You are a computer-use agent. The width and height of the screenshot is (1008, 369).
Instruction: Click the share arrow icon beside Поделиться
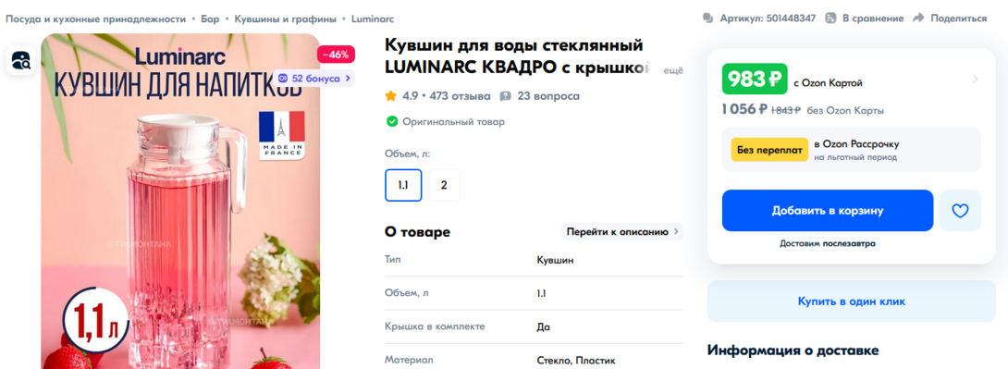(918, 18)
